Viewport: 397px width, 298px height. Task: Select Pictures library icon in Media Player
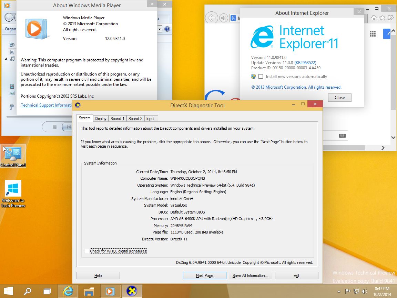pyautogui.click(x=12, y=93)
